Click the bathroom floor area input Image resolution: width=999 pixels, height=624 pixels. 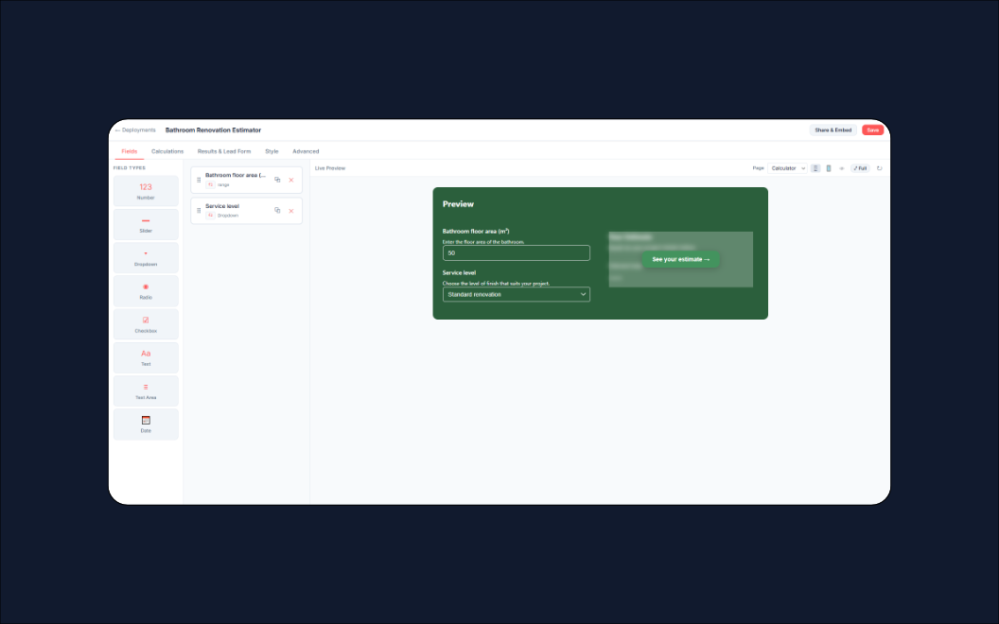(517, 252)
